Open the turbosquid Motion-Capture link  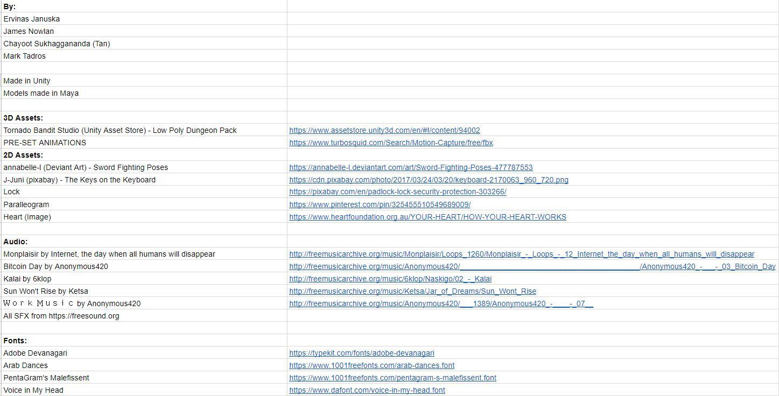pos(391,143)
